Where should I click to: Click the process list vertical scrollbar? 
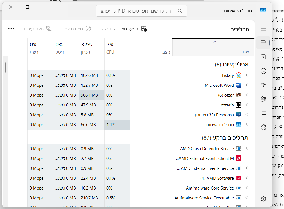coord(5,67)
